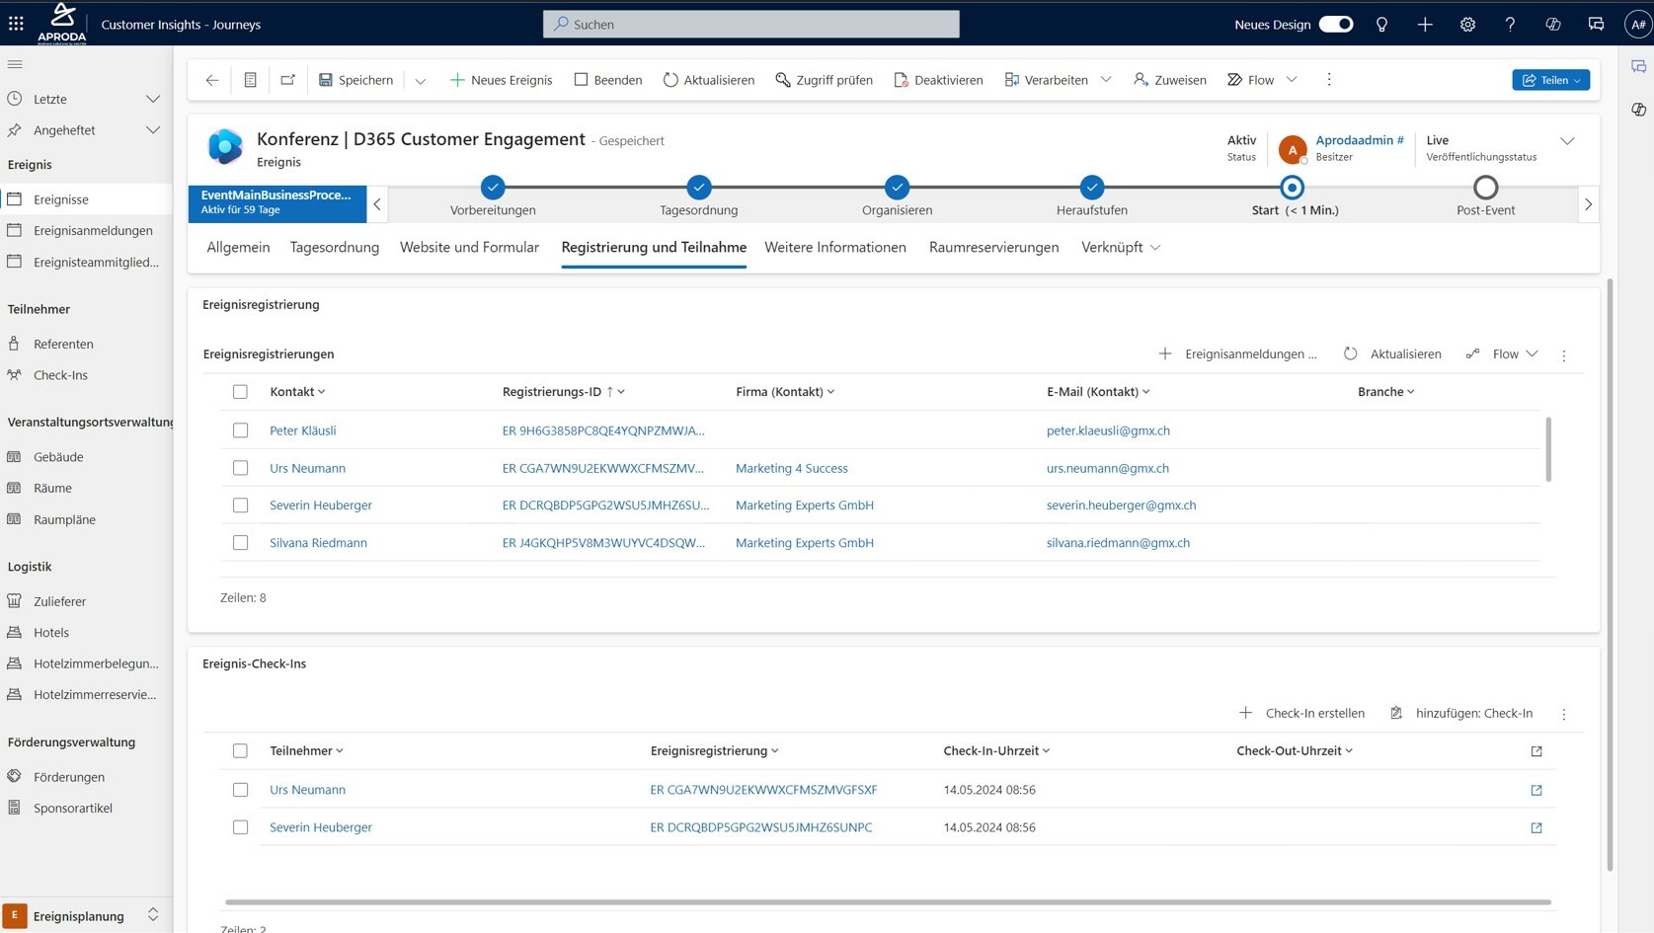
Task: Click inside the Suchen search field
Action: pyautogui.click(x=750, y=24)
